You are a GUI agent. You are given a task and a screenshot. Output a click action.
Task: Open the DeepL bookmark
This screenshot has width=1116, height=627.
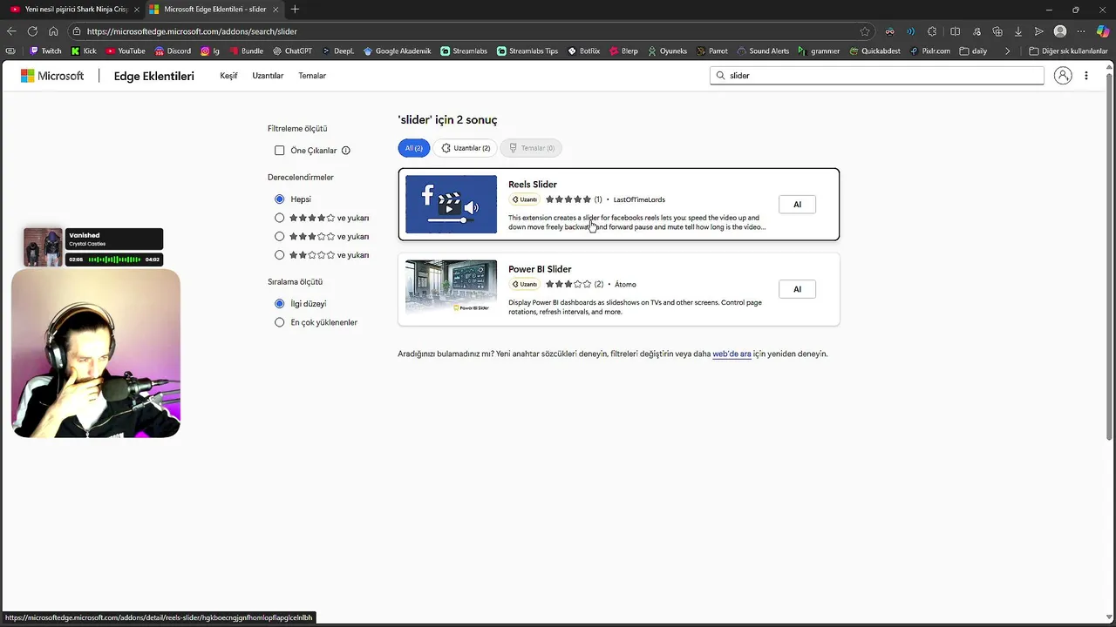coord(338,51)
